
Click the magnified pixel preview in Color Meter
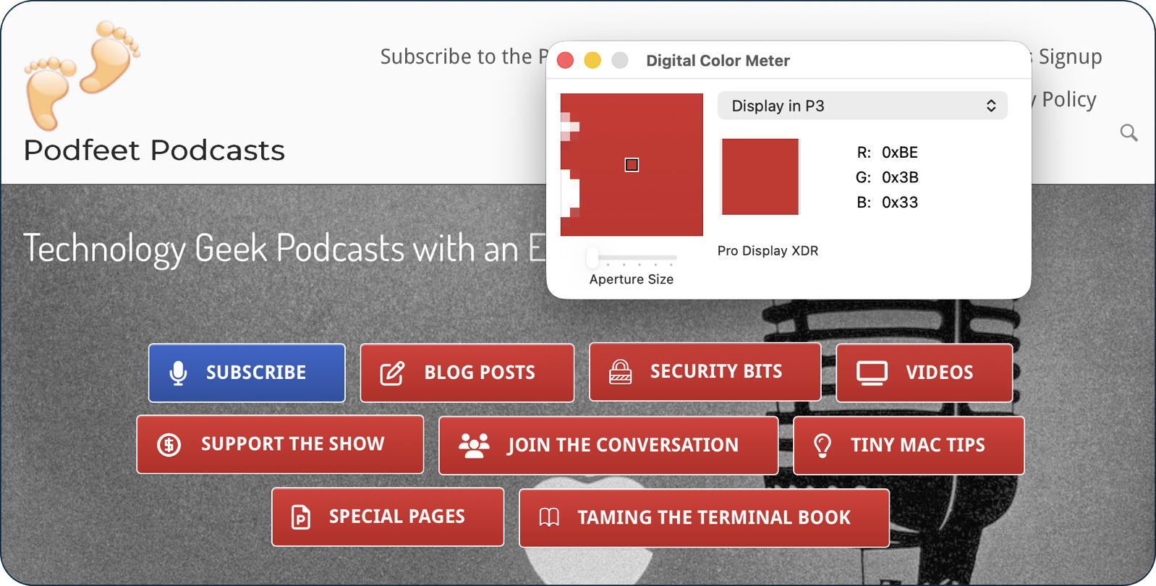coord(632,164)
